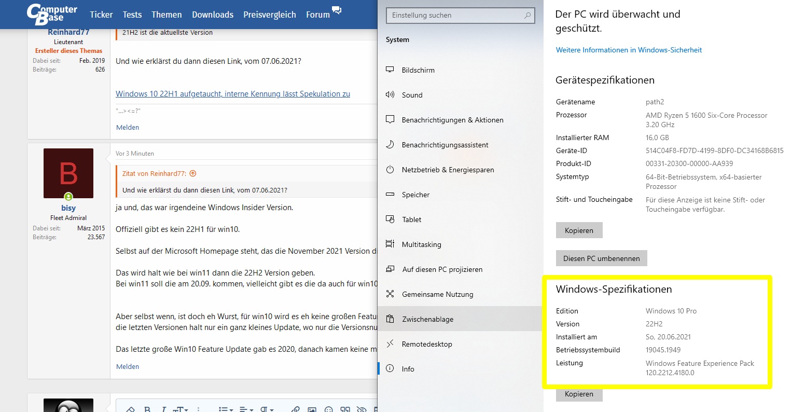Click Kopieren under Windows-Spezifikationen

(x=579, y=394)
